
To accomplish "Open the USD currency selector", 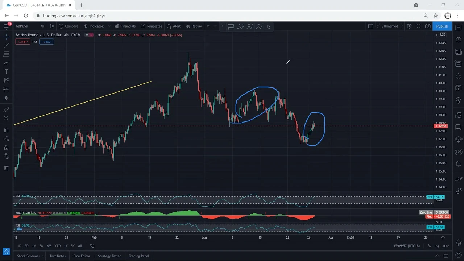I will click(443, 34).
